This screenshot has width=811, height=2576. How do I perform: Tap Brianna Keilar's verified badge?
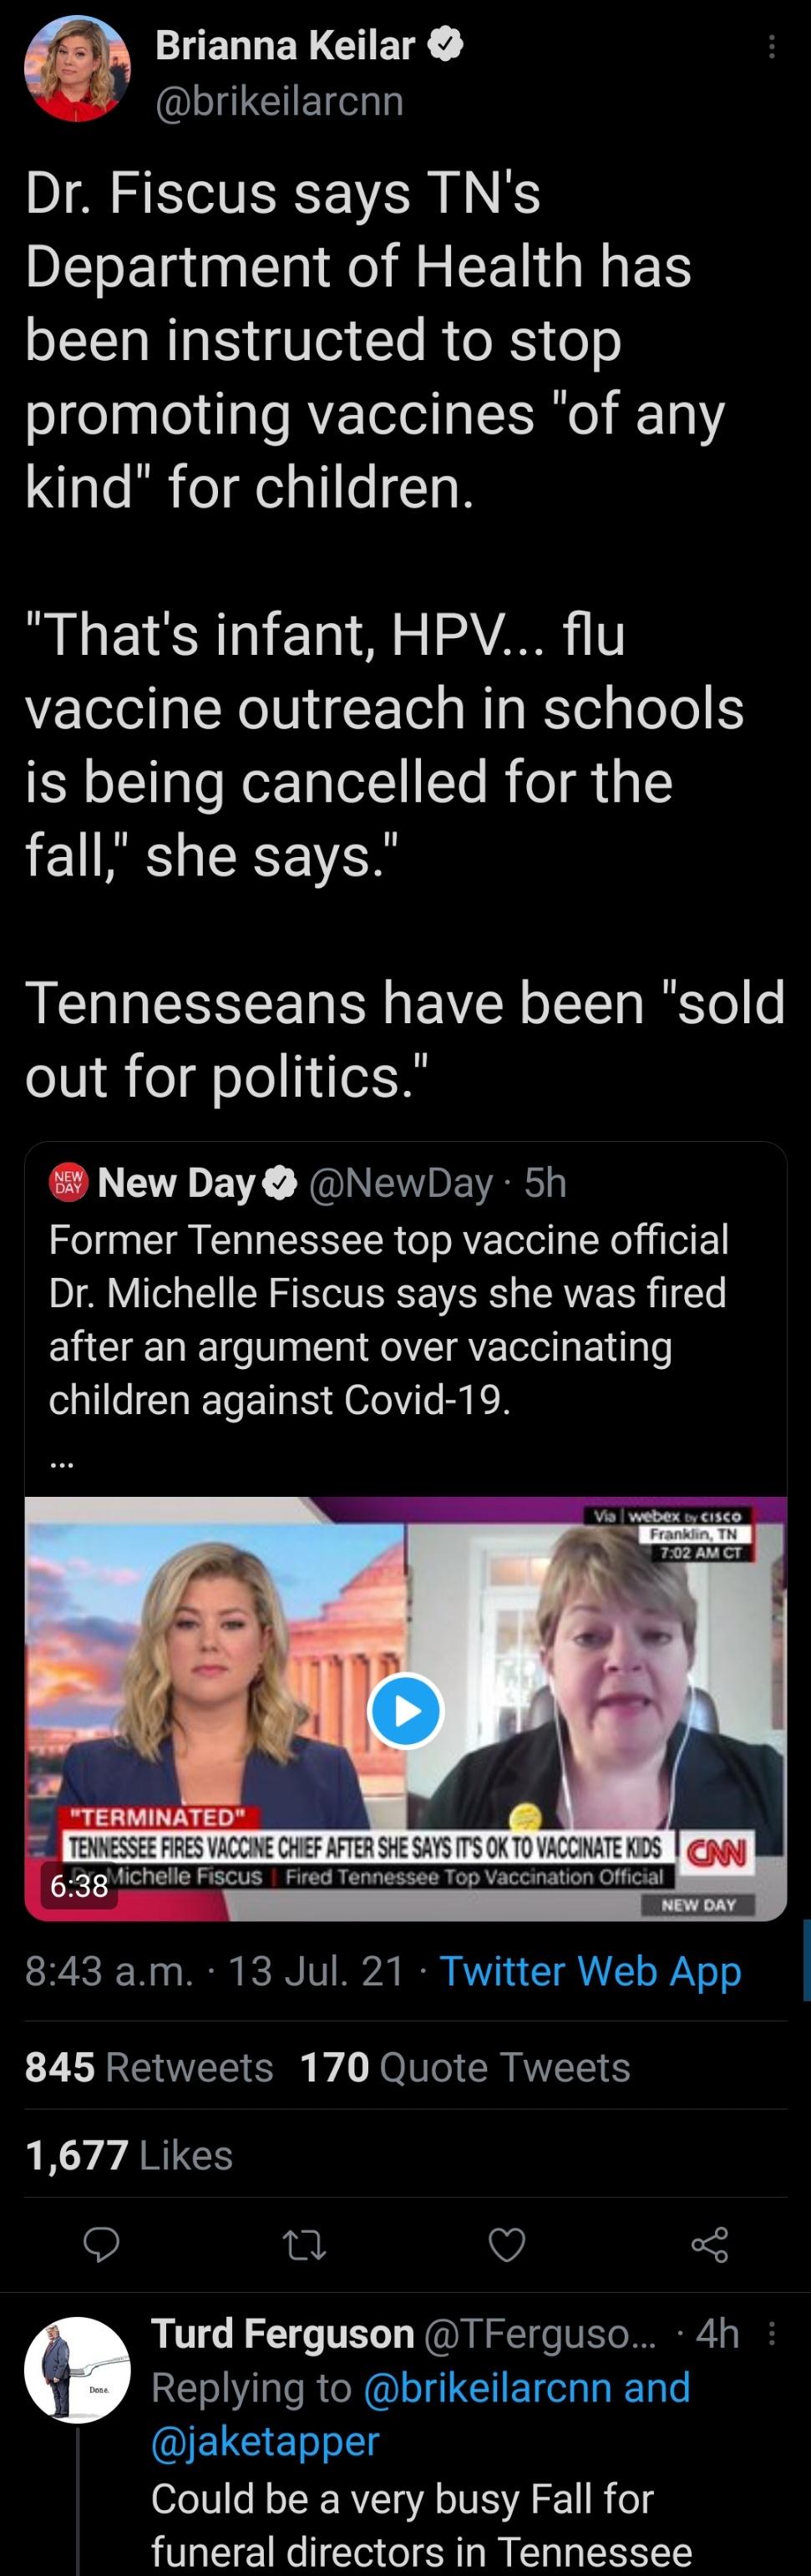click(446, 45)
